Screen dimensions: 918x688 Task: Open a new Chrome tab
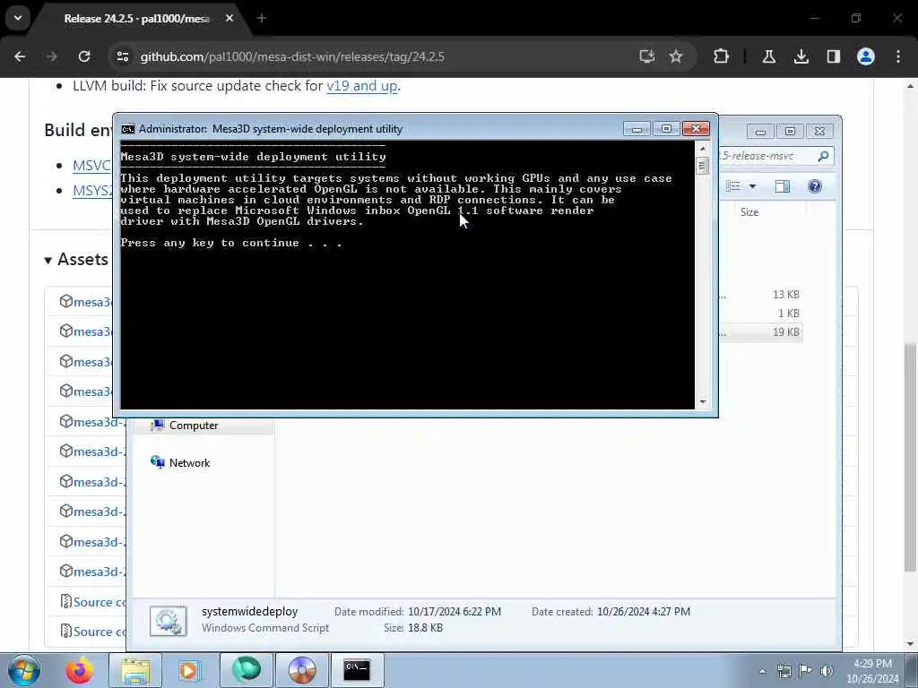[262, 19]
